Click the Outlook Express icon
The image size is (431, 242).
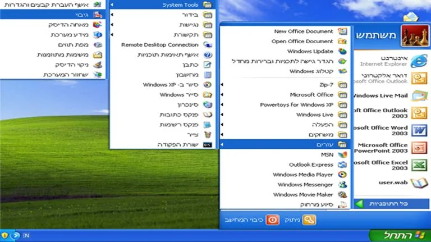342,165
